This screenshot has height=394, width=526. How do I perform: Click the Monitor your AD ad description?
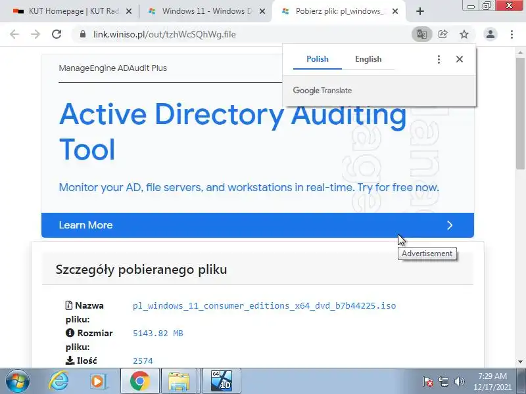coord(249,187)
